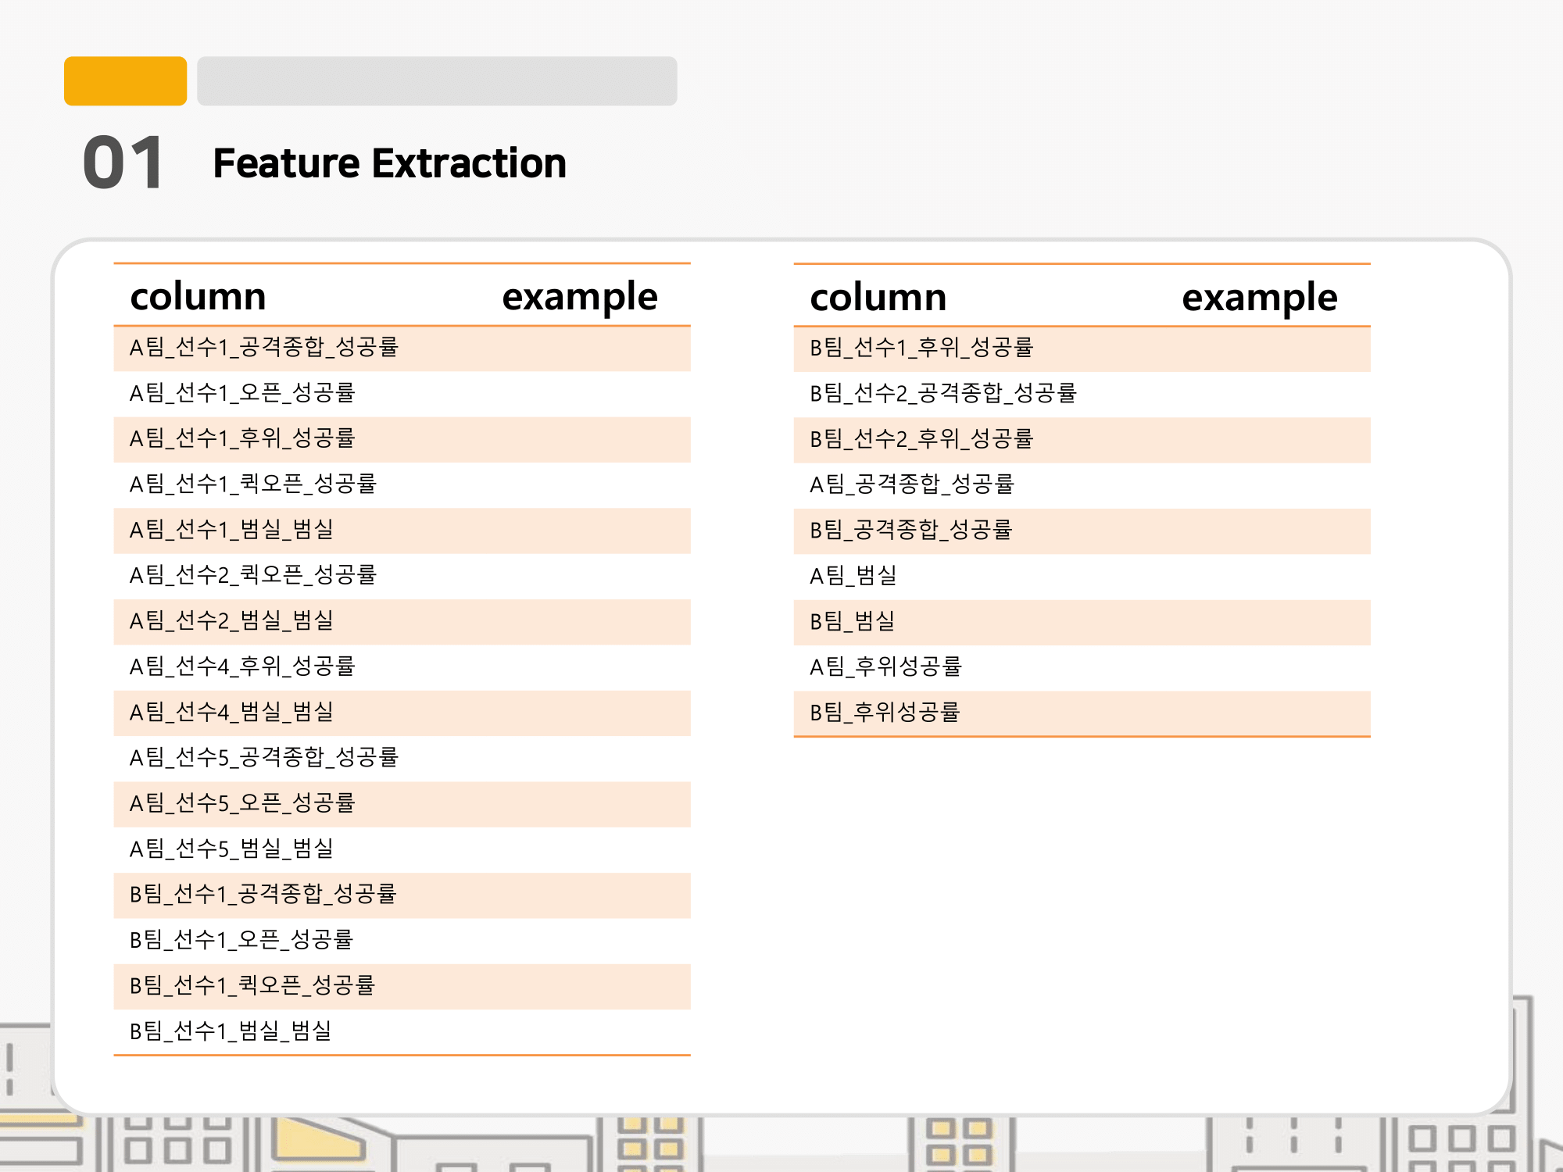This screenshot has width=1563, height=1172.
Task: Select the slide title Feature Extraction
Action: point(388,164)
